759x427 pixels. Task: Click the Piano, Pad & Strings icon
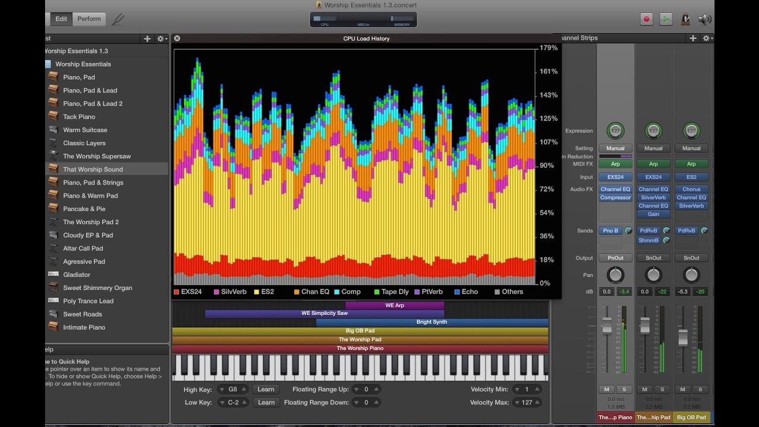point(53,183)
